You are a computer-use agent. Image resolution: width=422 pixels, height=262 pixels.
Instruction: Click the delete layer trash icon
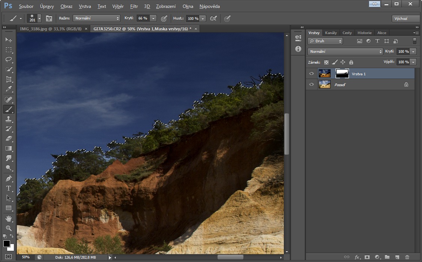coord(407,257)
